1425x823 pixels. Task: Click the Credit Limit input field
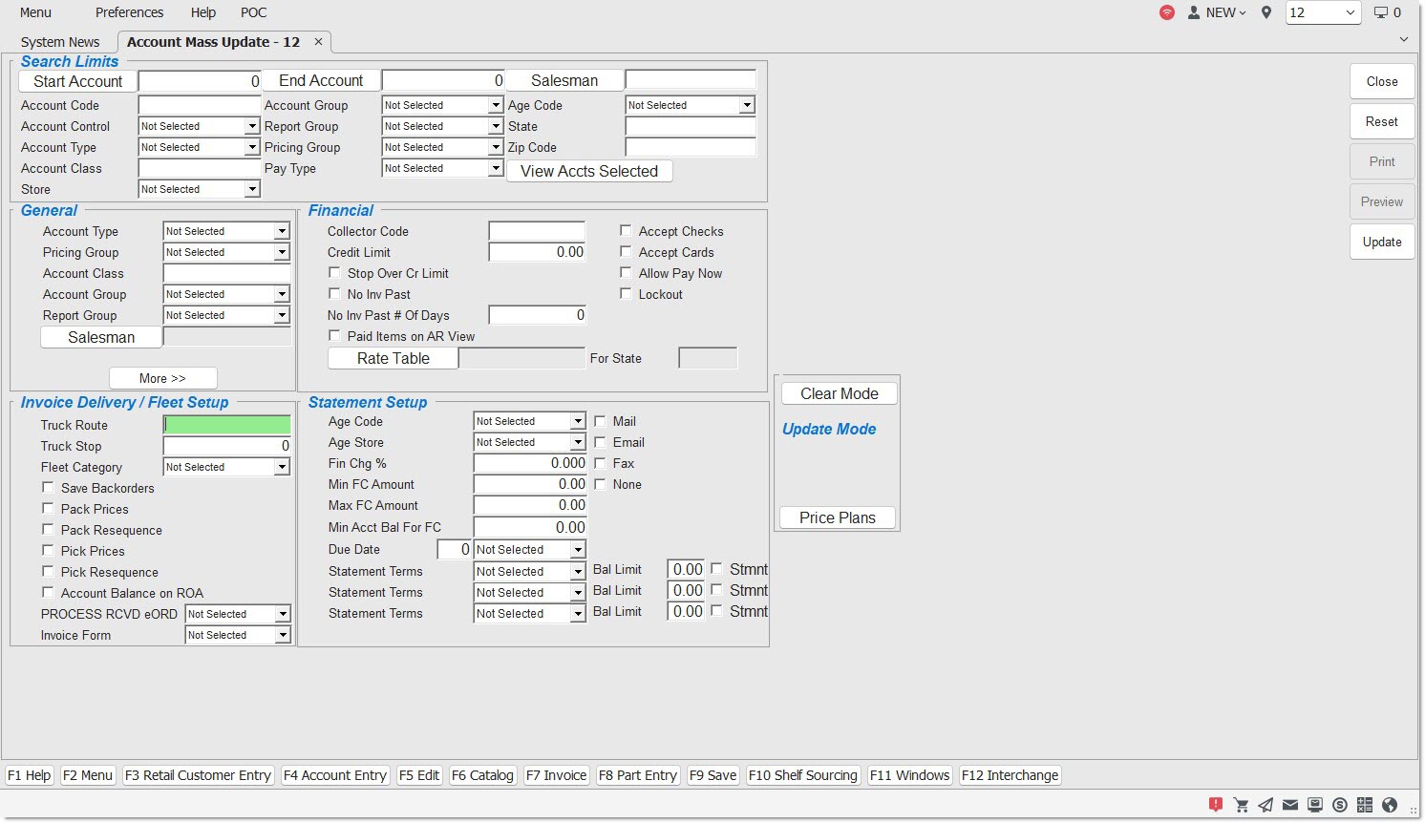537,252
